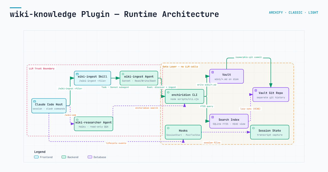Click 'separate git history' subtitle text
This screenshot has width=328, height=172.
pos(271,97)
